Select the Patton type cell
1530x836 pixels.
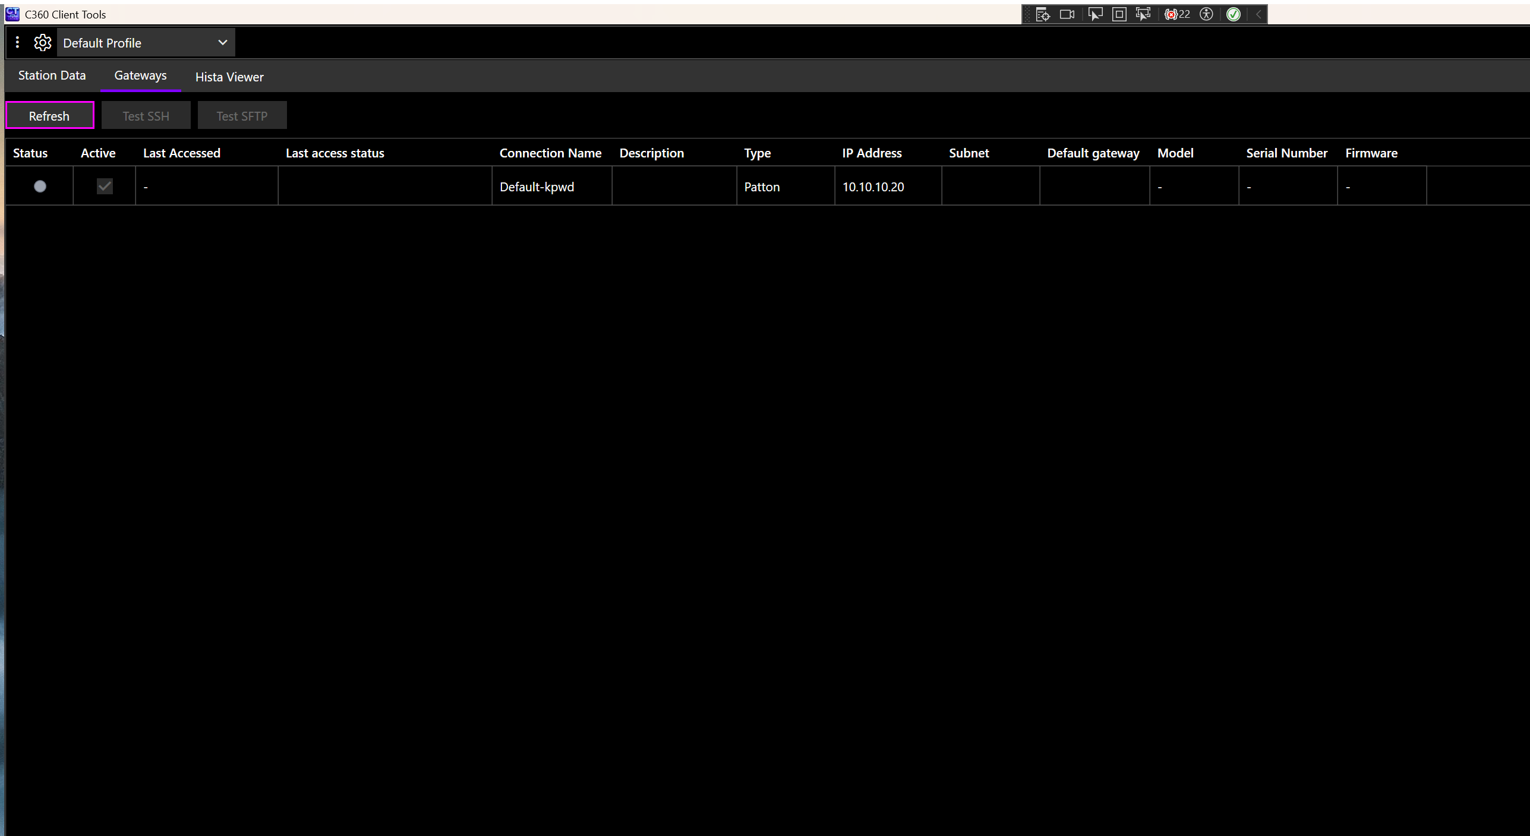(785, 187)
